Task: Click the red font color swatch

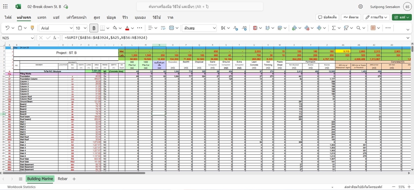Action: 127,28
